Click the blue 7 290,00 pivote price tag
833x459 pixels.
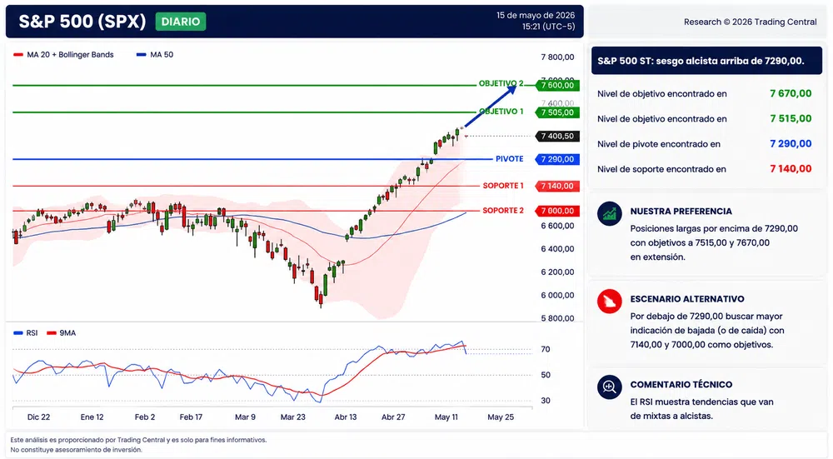pos(557,159)
